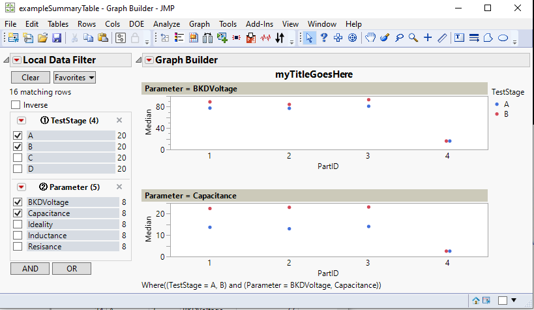Check TestStage D checkbox
The height and width of the screenshot is (310, 534).
click(18, 169)
